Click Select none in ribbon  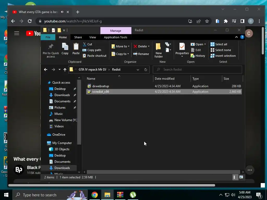click(221, 50)
